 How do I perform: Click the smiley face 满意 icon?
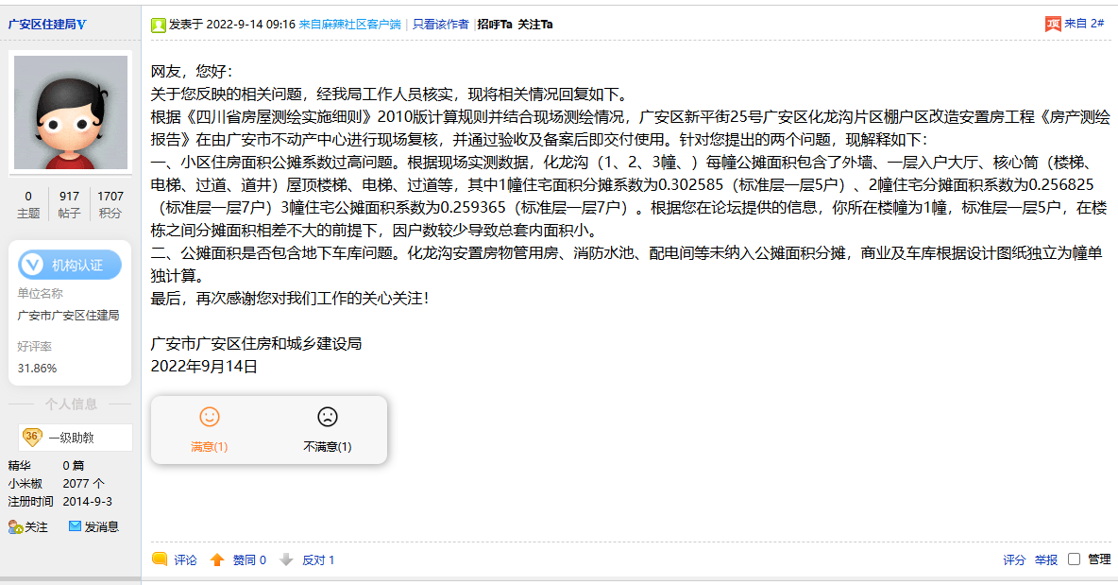tap(210, 417)
